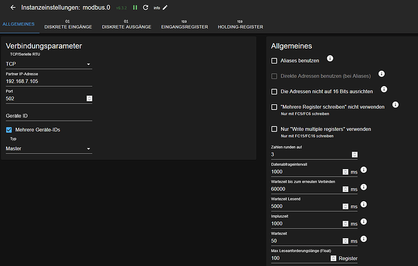This screenshot has width=418, height=266.
Task: Adjust the Port value stepper
Action: pos(89,99)
